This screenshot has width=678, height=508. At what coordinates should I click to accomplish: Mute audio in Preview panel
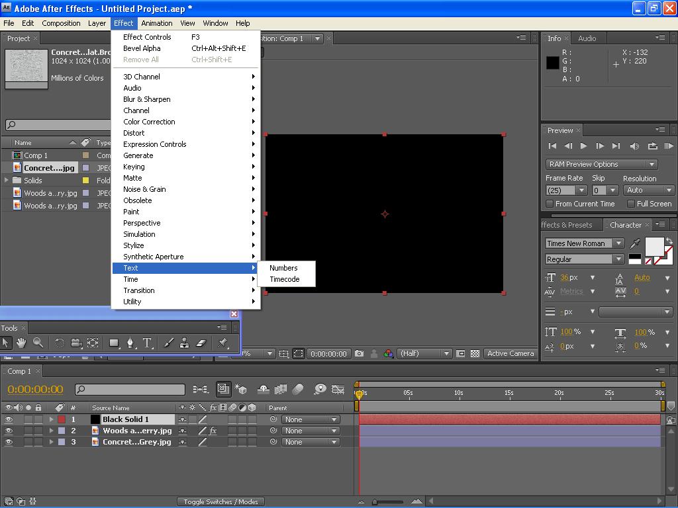point(634,146)
